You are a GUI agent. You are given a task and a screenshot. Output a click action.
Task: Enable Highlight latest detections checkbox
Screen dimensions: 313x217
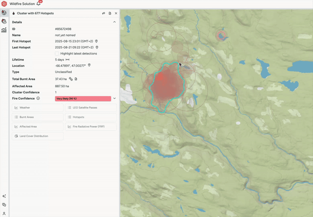coord(57,54)
